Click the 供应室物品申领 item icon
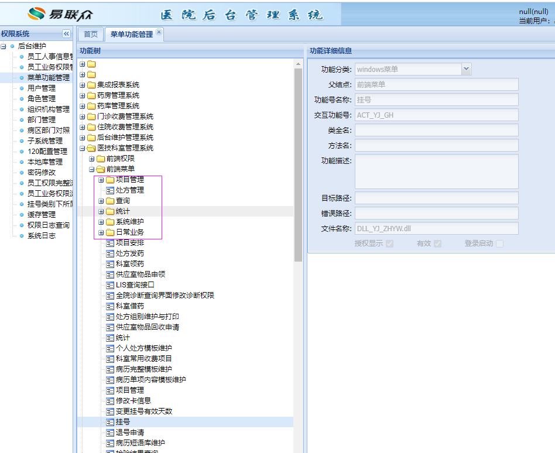 [x=110, y=274]
